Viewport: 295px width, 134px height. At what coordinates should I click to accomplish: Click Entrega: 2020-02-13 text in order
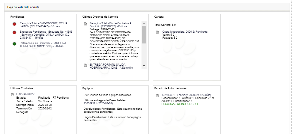pos(102,29)
